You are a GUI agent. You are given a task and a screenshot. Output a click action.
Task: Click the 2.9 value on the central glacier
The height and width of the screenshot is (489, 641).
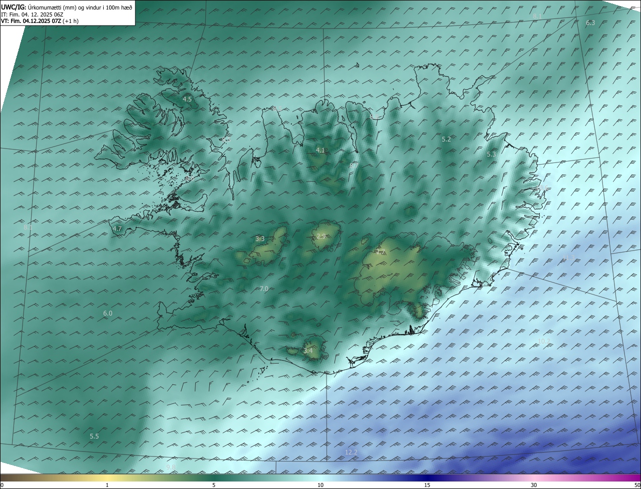click(321, 236)
